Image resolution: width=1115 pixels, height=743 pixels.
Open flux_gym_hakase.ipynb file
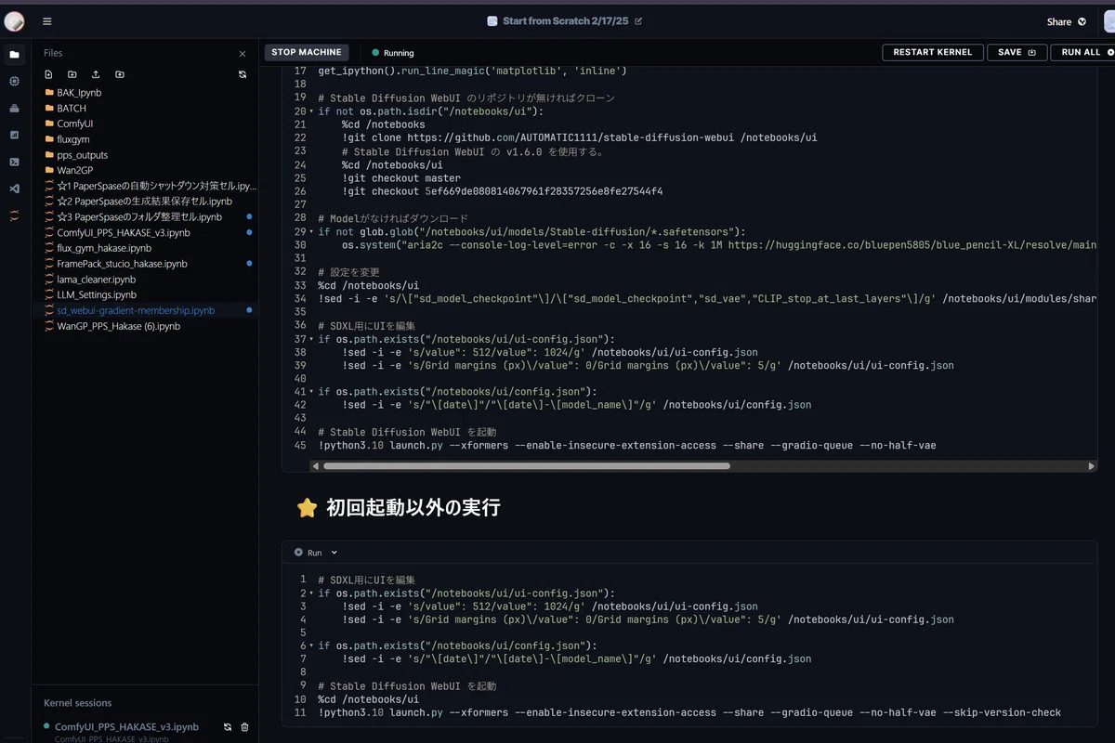[x=103, y=248]
